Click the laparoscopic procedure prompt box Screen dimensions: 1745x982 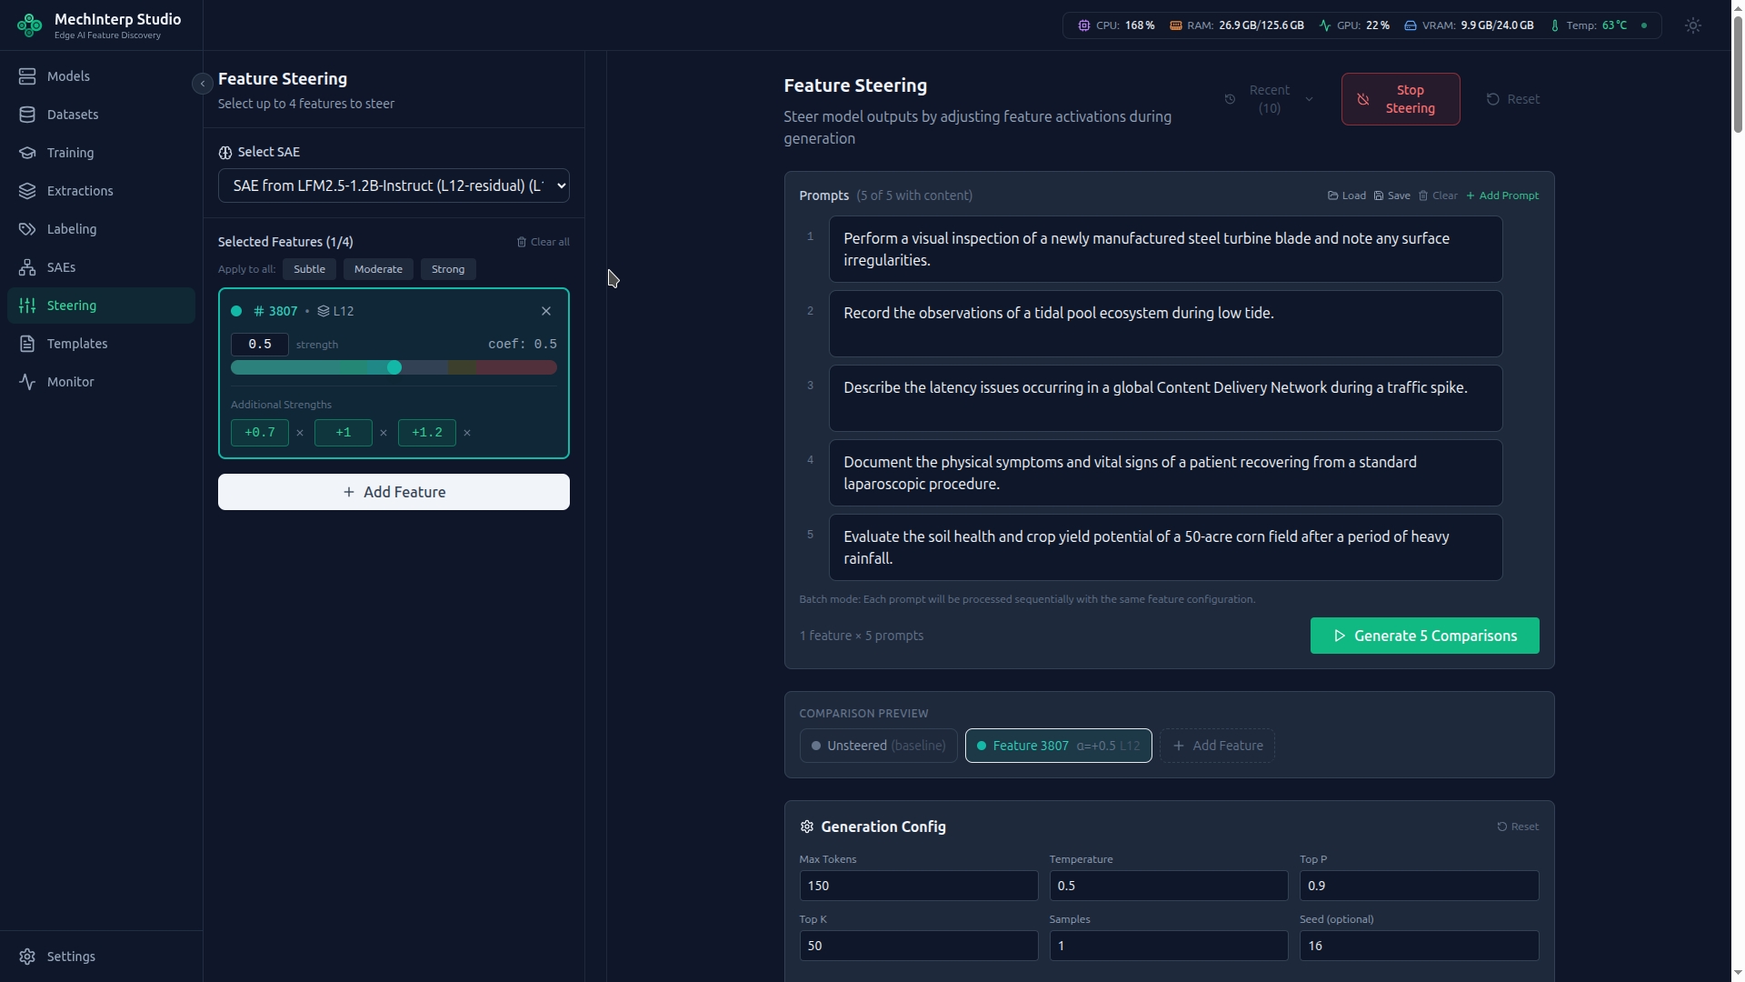click(1165, 473)
